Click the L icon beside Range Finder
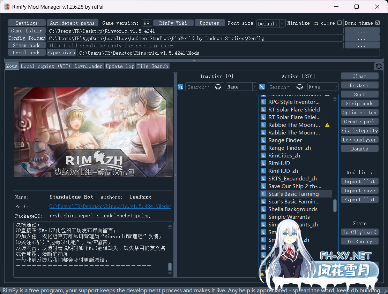Screen dimensions: 388x294 (263, 140)
